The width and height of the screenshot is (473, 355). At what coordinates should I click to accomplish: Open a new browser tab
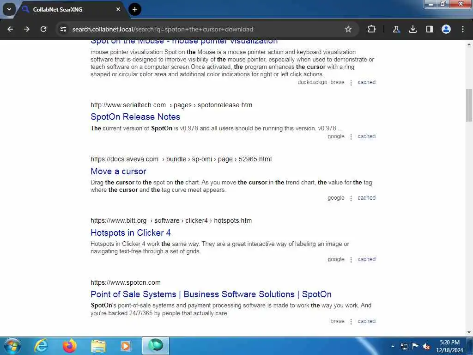tap(135, 9)
